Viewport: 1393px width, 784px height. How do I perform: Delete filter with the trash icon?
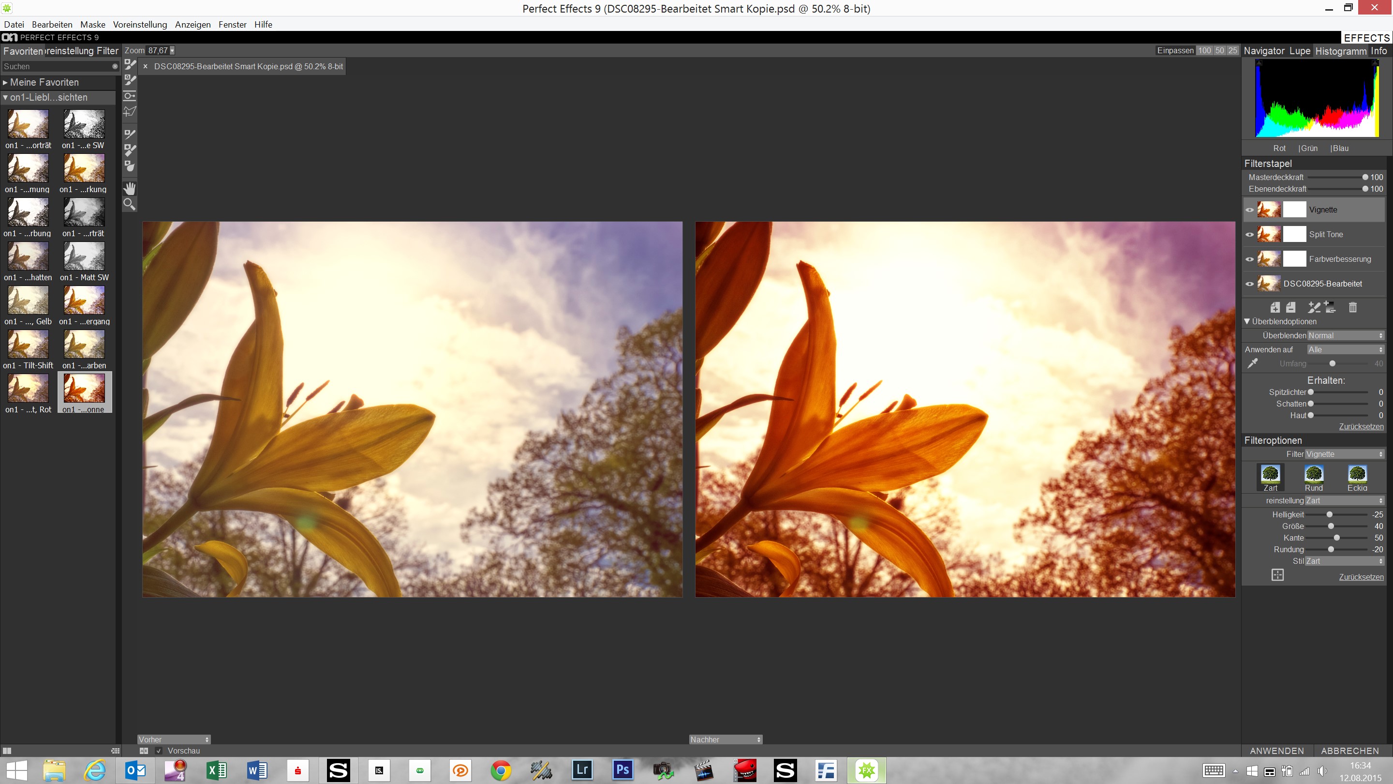point(1352,307)
